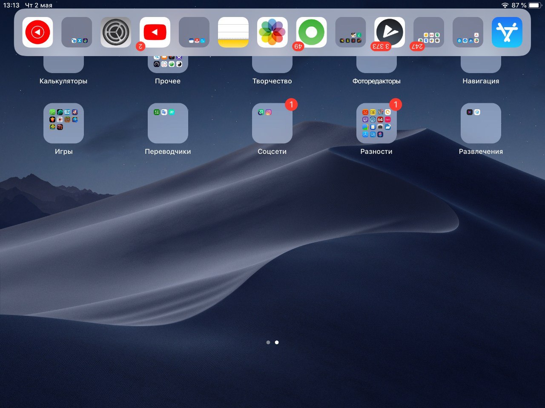
Task: Open the YouTube Music app in the dock
Action: 37,32
